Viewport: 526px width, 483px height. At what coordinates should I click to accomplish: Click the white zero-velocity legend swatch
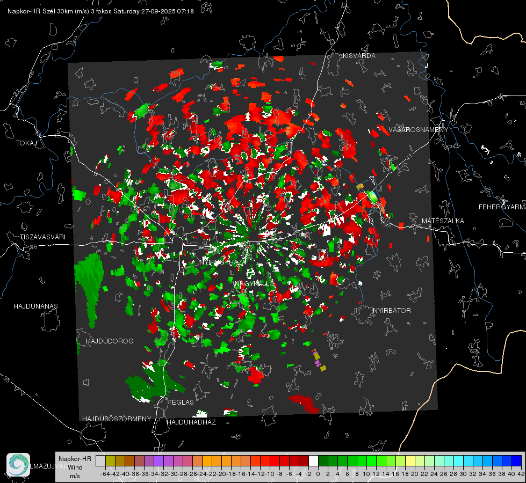(x=313, y=460)
